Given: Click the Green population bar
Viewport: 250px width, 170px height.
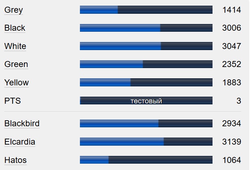Looking at the screenshot, I should pos(146,64).
